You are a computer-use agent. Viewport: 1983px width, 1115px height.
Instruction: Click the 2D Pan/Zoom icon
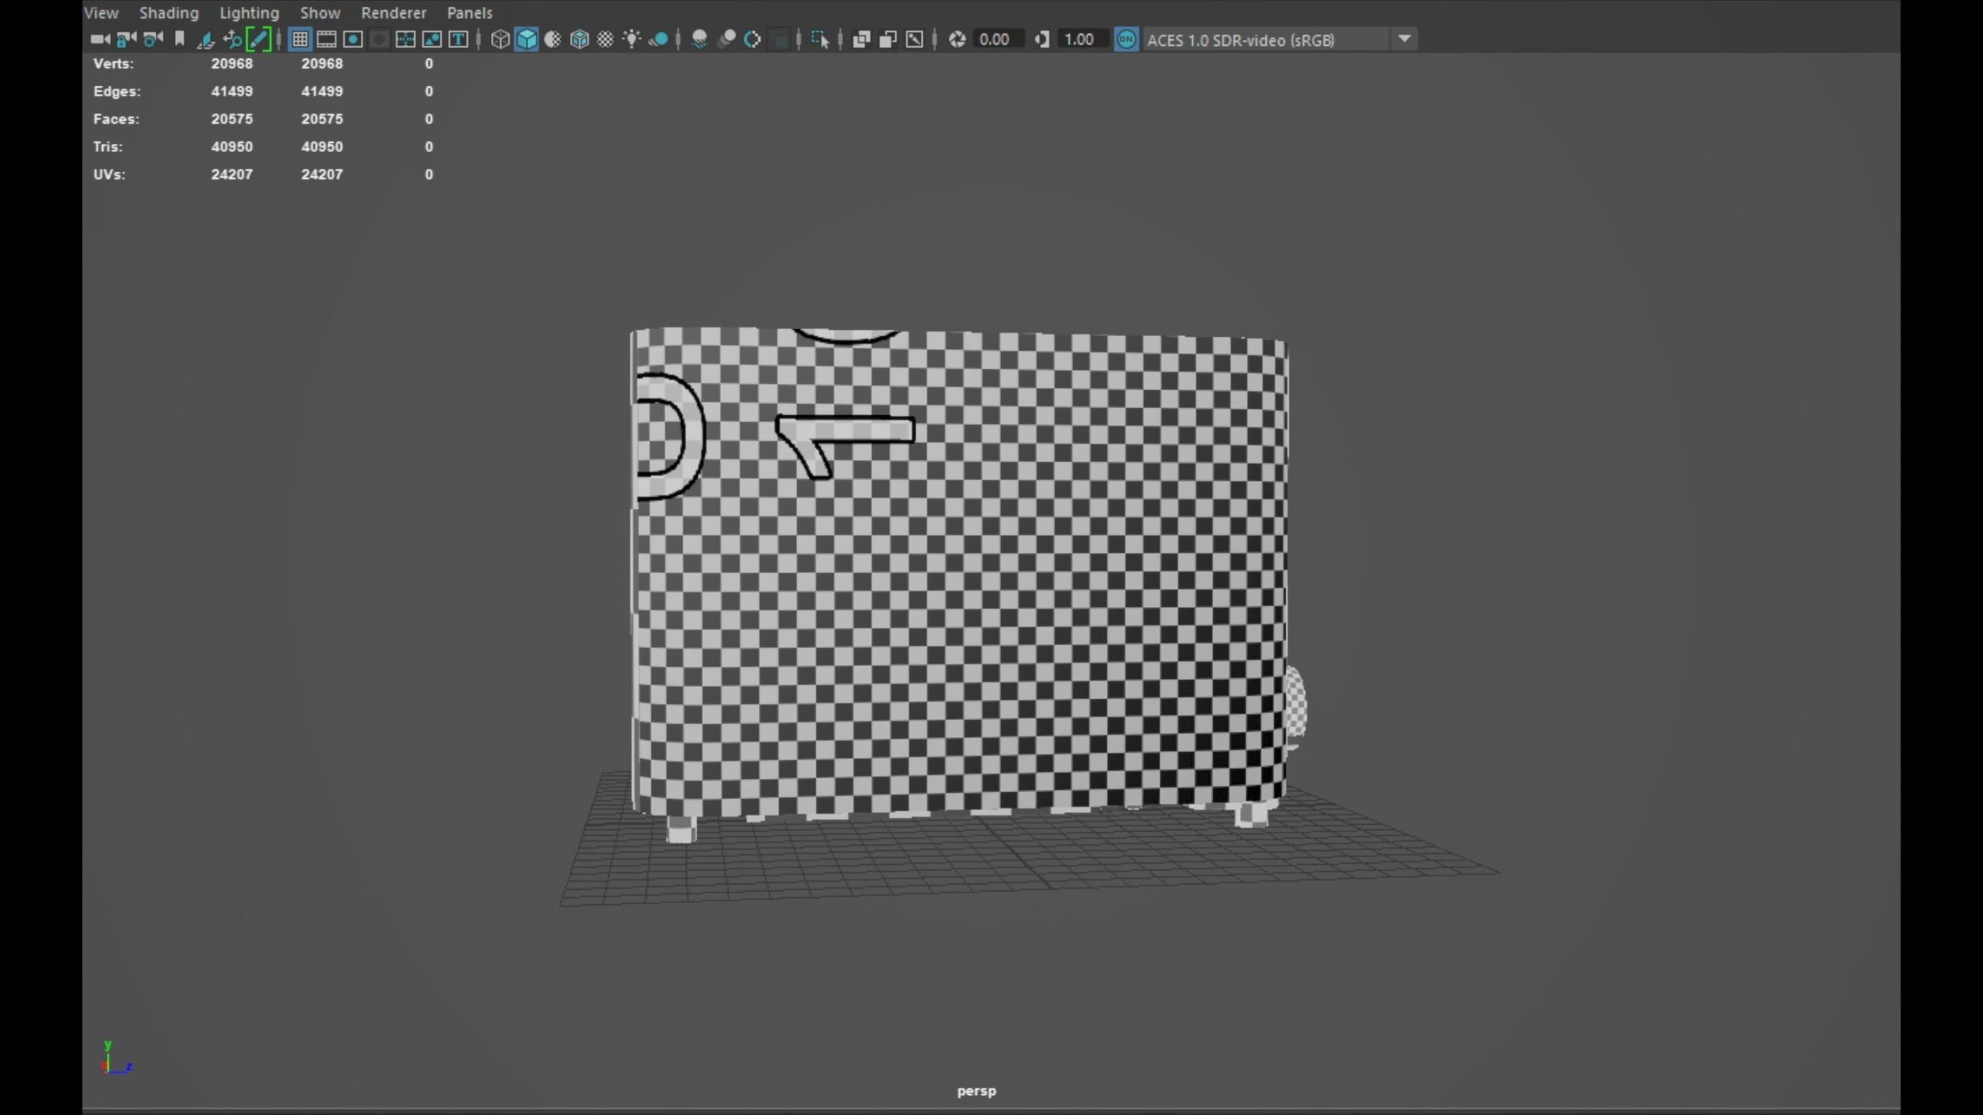(x=232, y=39)
